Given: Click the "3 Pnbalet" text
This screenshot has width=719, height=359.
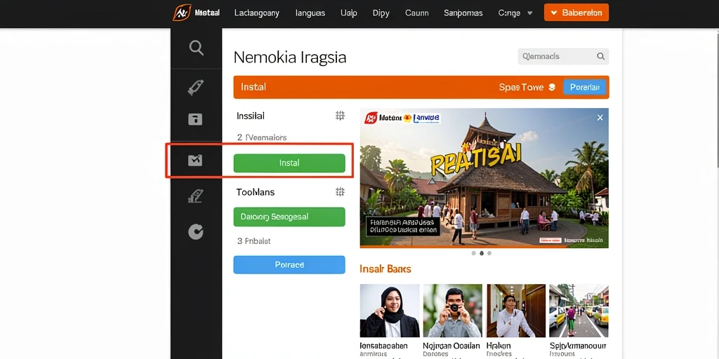Looking at the screenshot, I should click(x=254, y=241).
